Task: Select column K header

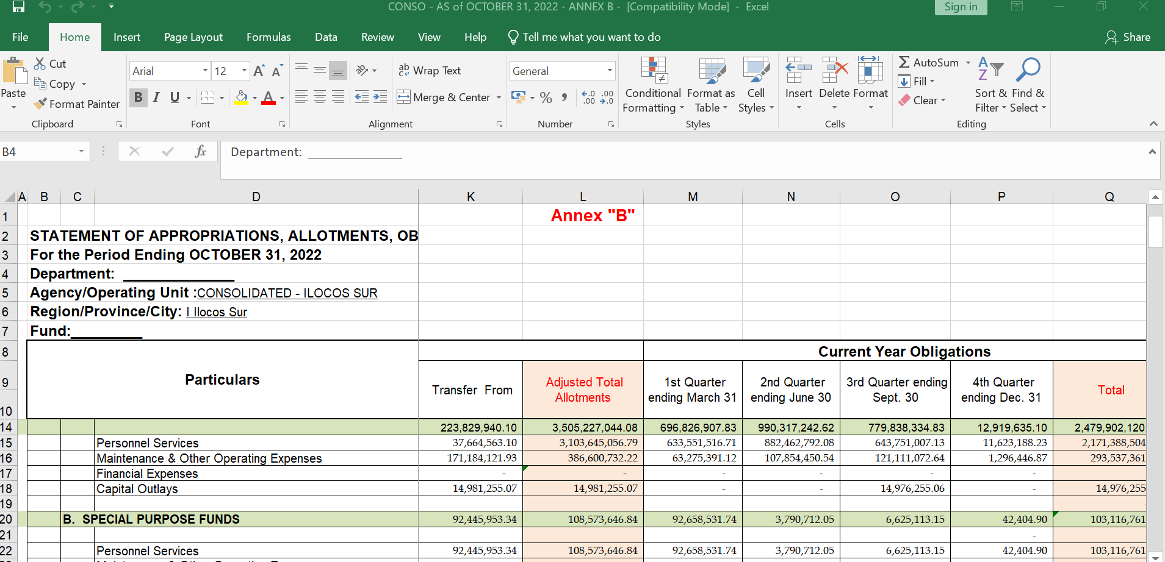Action: (471, 197)
